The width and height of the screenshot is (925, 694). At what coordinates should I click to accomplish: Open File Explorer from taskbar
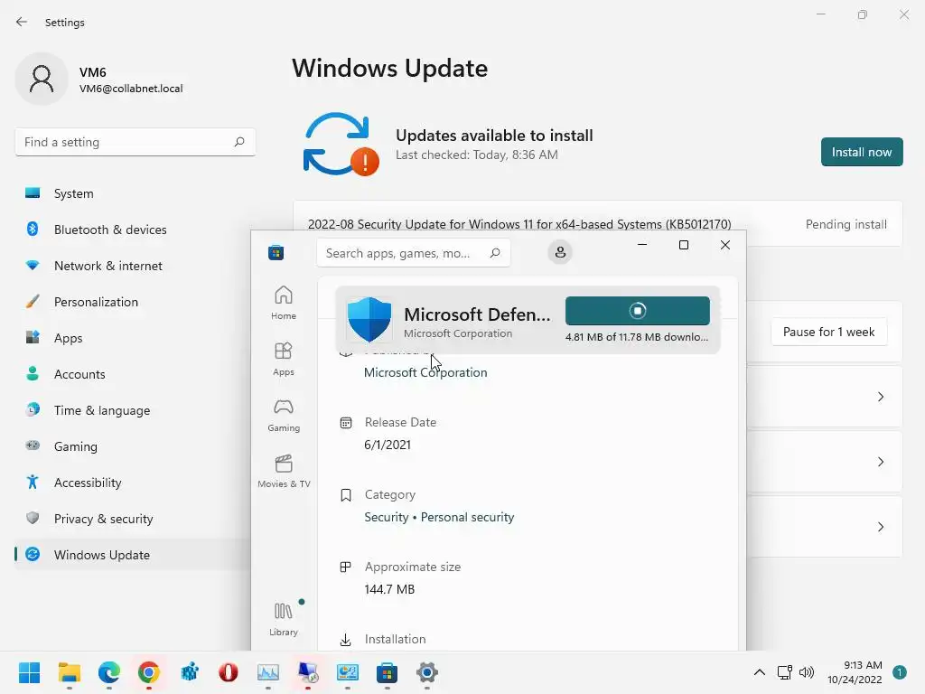(x=69, y=672)
